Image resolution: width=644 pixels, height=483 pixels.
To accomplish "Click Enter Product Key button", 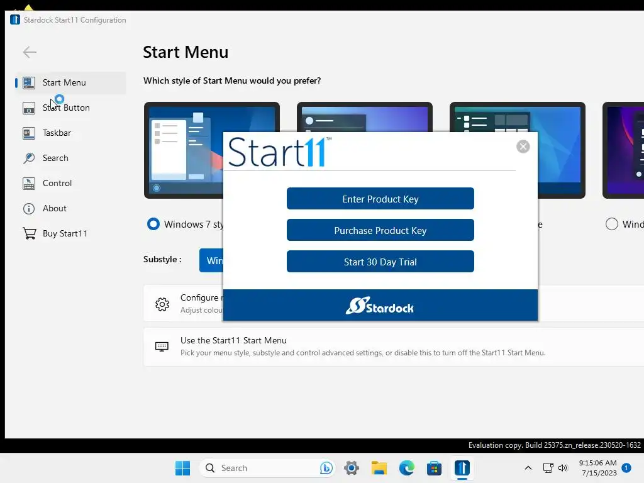I will click(380, 199).
